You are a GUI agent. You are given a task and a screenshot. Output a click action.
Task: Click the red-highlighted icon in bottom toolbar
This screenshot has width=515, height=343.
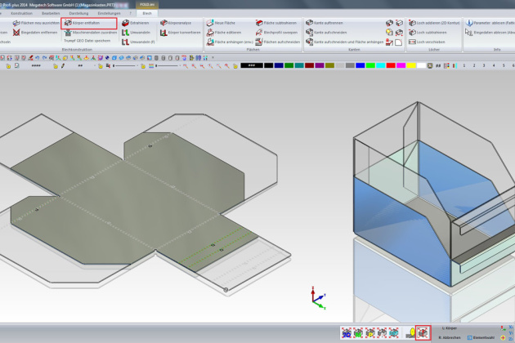(423, 332)
